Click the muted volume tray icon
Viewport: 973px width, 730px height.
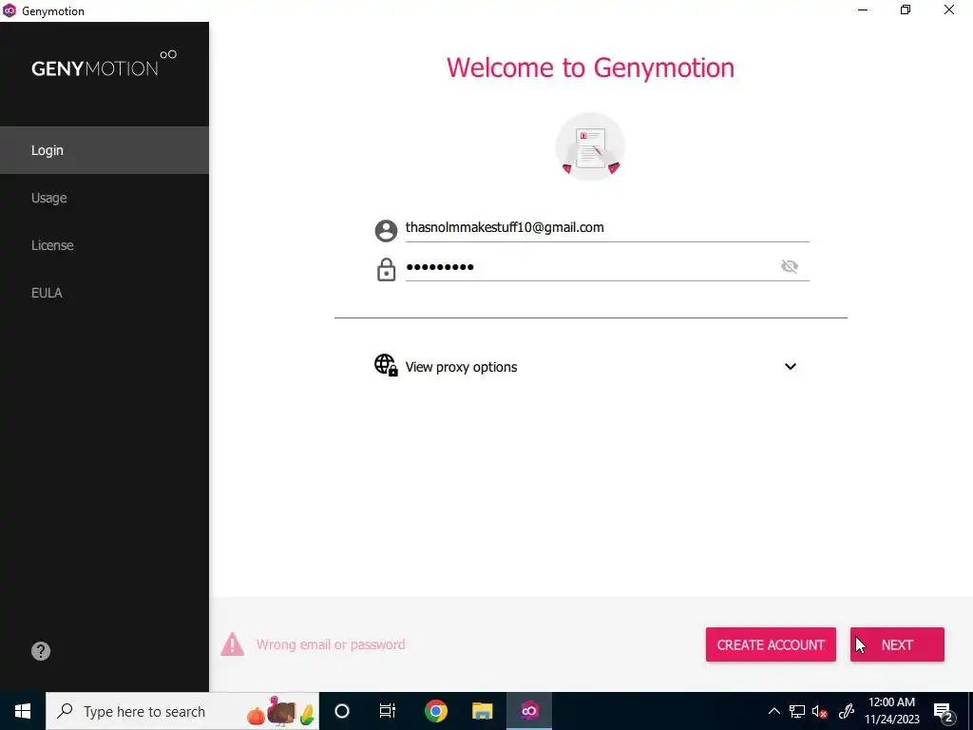(x=820, y=711)
